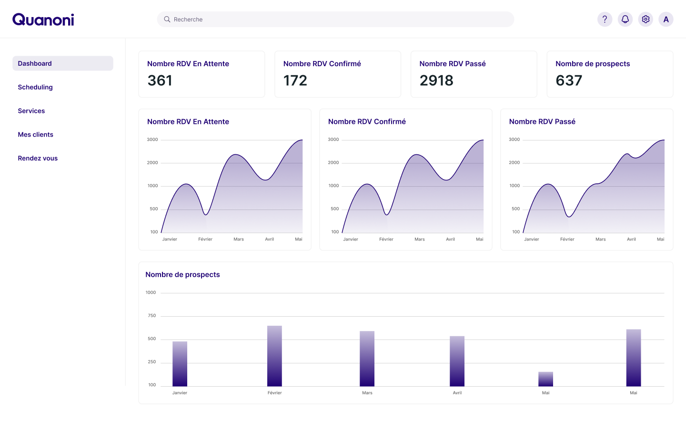Click the Avril label under prospects chart
Screen dimensions: 686x440
(457, 393)
